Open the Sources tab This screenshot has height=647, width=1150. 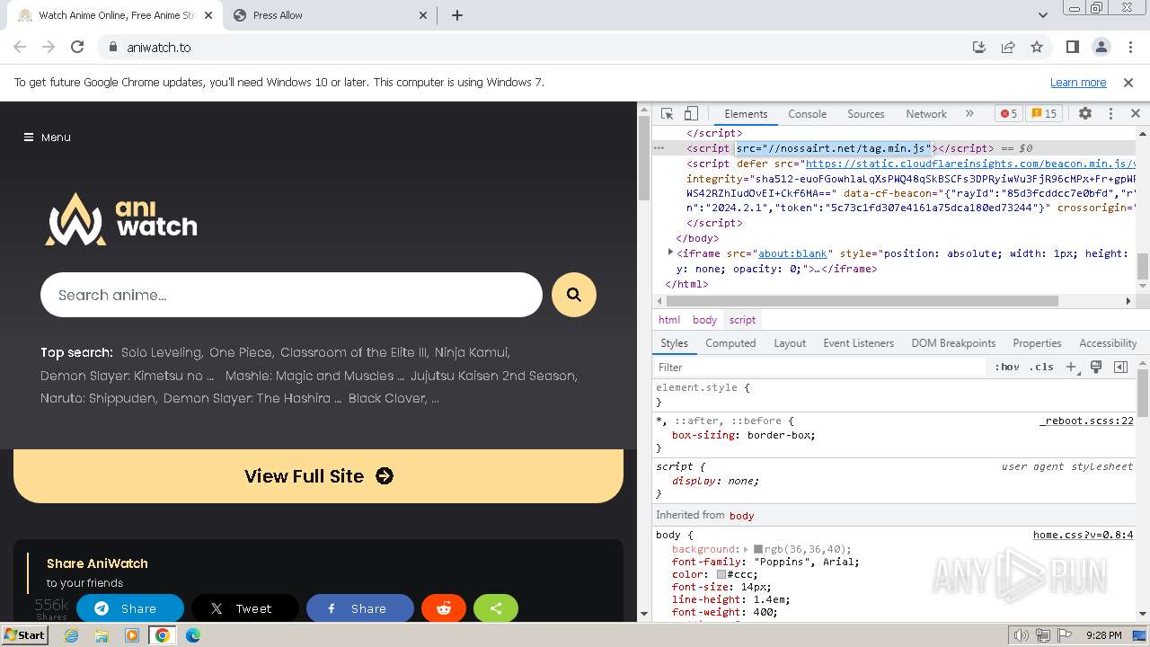(x=866, y=114)
